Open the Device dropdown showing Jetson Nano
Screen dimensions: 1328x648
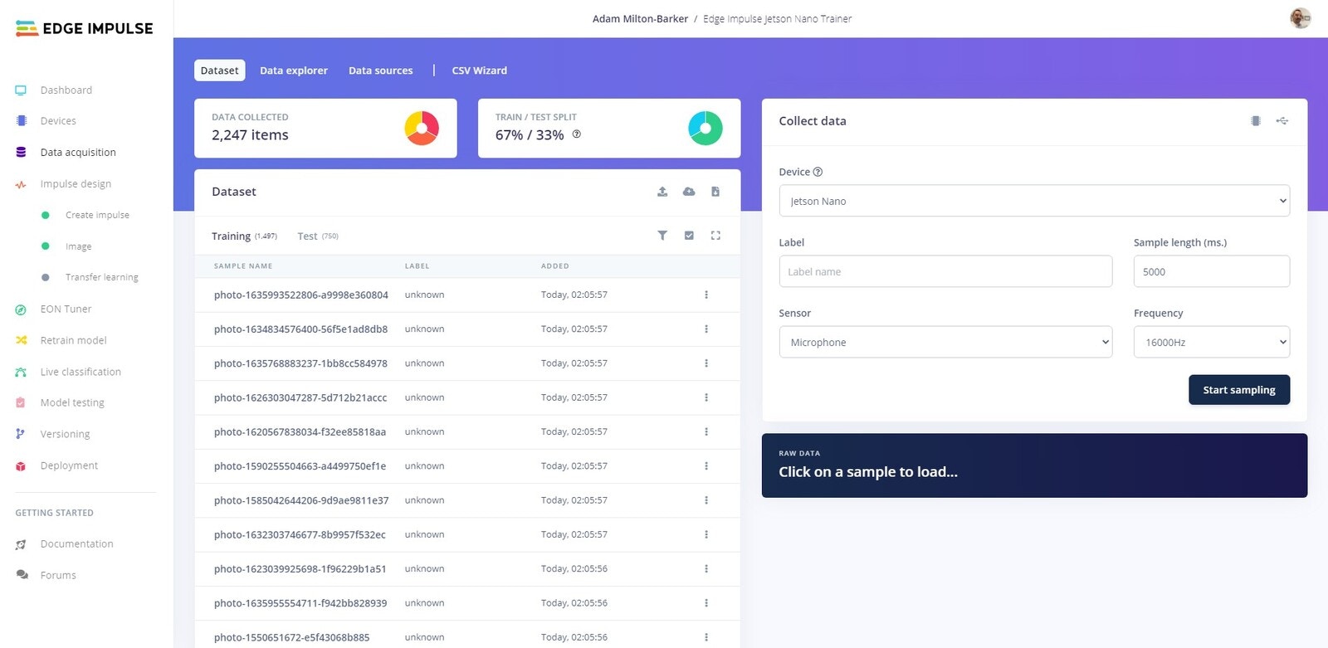point(1034,201)
